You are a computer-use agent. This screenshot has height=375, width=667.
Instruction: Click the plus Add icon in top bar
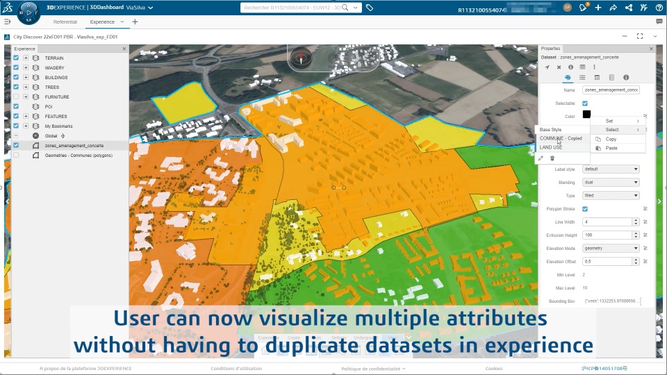click(598, 8)
